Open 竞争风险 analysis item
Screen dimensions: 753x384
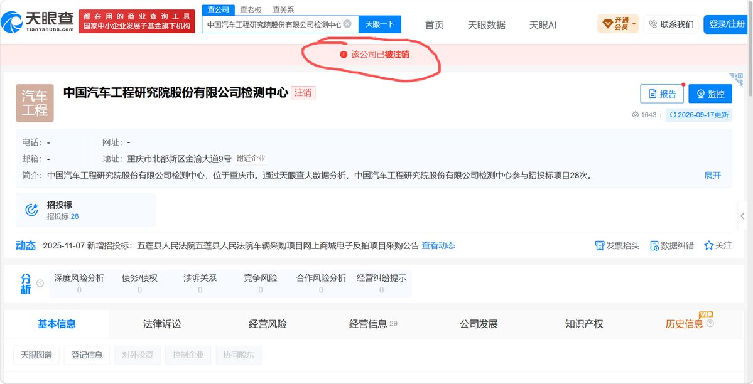[261, 284]
